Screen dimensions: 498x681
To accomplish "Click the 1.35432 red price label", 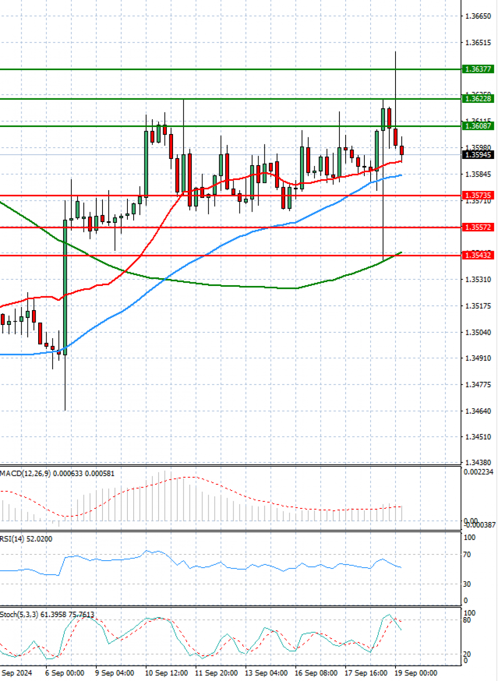I will (478, 256).
